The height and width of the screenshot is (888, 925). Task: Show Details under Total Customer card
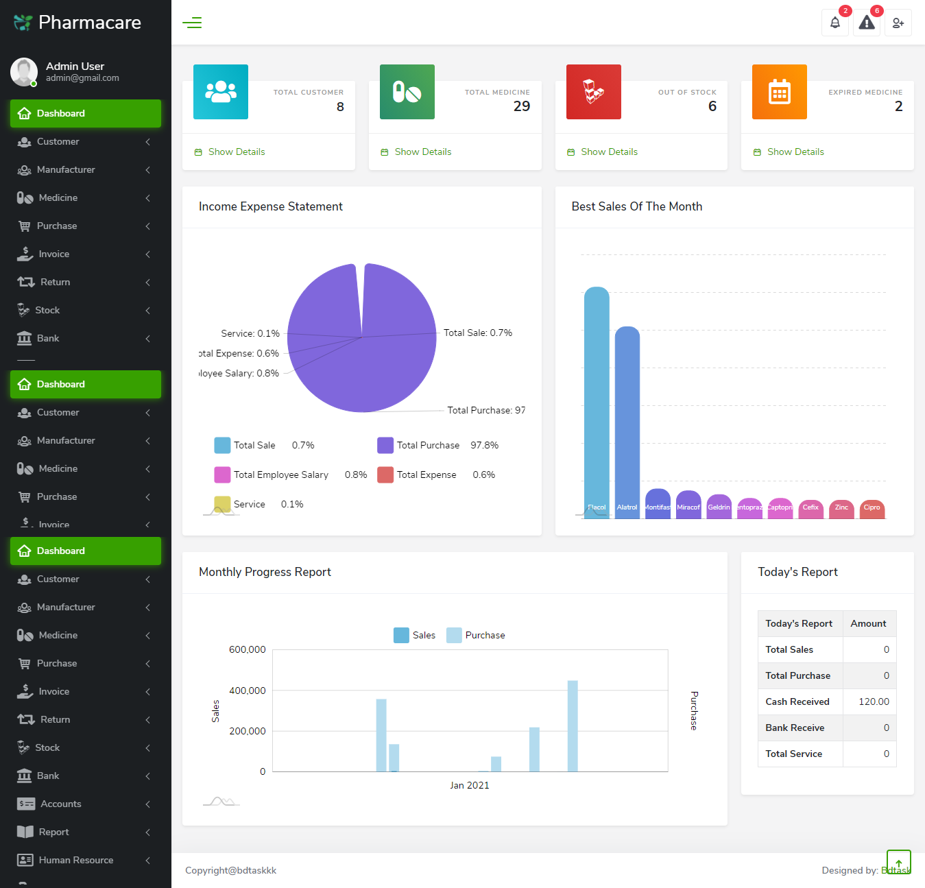pyautogui.click(x=236, y=152)
